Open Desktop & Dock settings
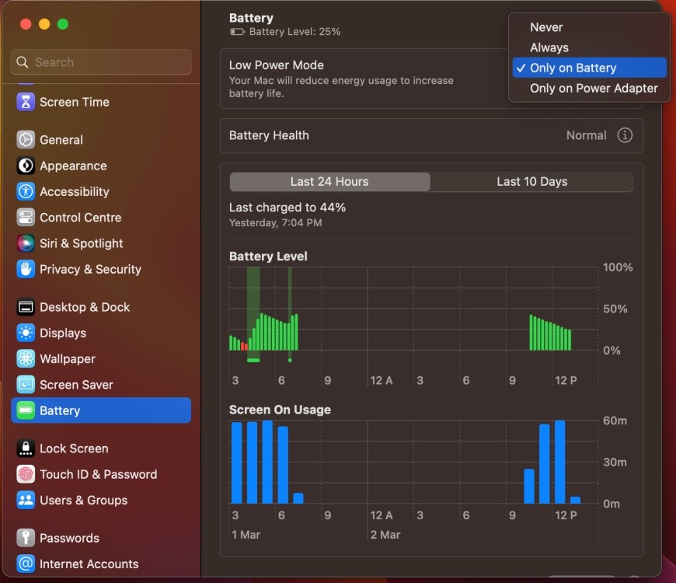The height and width of the screenshot is (583, 676). [101, 307]
